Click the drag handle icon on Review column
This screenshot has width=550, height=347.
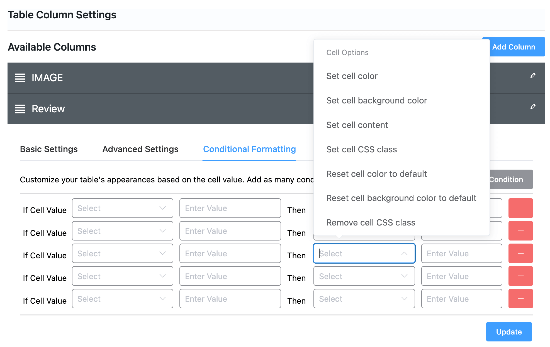point(20,109)
